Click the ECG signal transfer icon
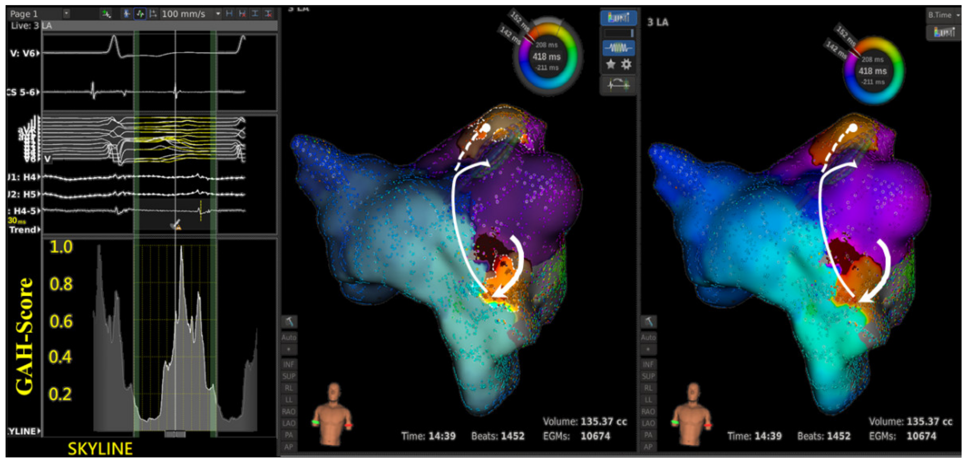Screen dimensions: 967x464 (618, 85)
